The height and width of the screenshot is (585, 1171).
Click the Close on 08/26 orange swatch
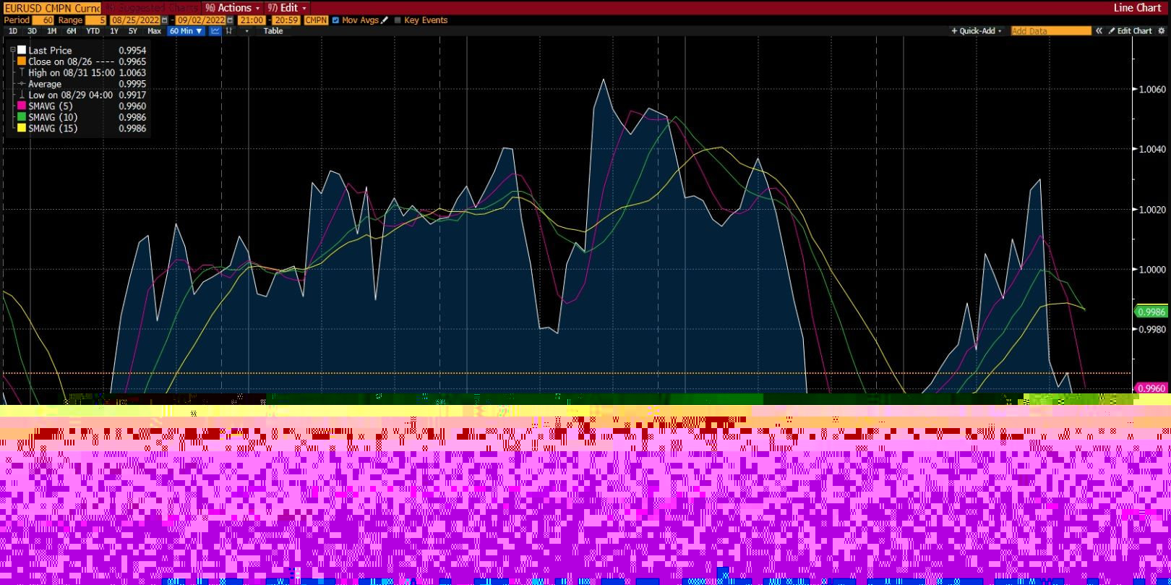point(22,61)
